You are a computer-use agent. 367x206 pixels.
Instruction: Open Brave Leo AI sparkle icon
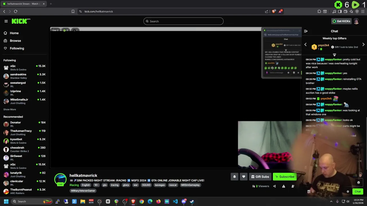[x=351, y=11]
